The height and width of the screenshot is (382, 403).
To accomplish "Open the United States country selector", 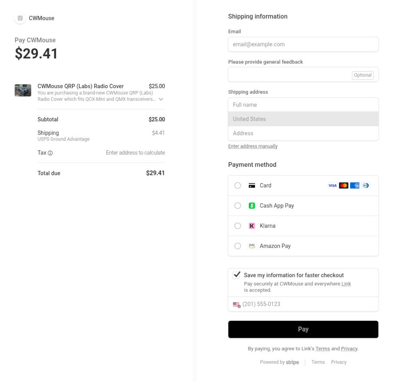I will pos(303,119).
